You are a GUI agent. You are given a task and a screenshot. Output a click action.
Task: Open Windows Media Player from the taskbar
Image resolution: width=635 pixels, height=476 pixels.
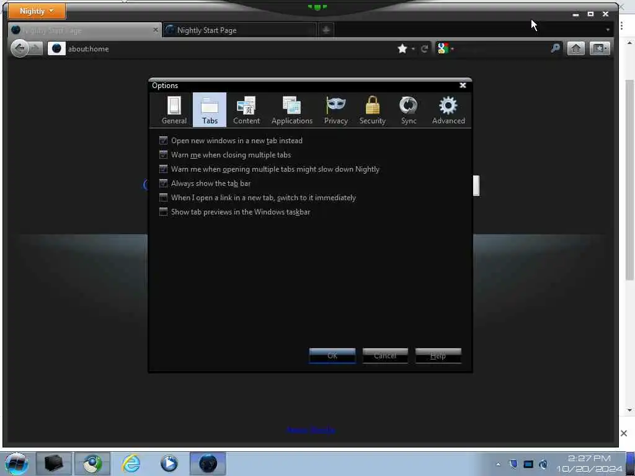tap(169, 464)
